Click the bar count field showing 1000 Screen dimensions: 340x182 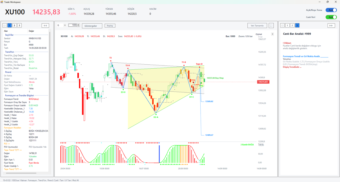73,25
